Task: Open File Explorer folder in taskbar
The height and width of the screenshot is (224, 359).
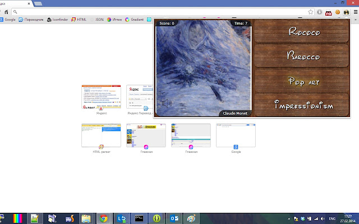Action: tap(86, 218)
